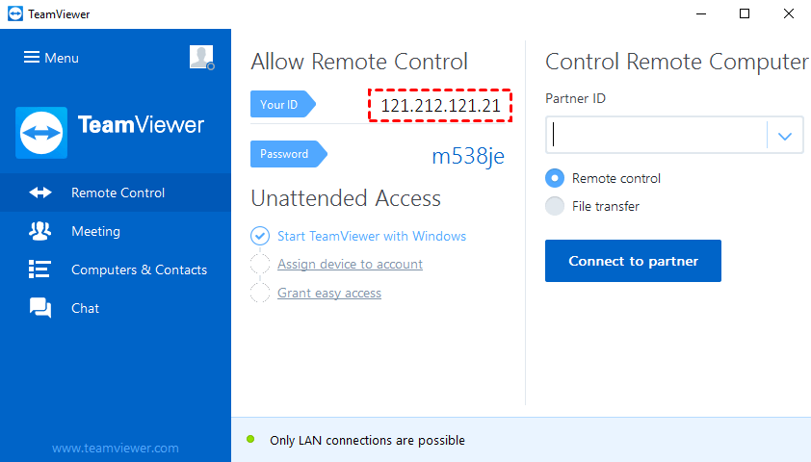Click the Partner ID input field
This screenshot has width=811, height=462.
657,137
